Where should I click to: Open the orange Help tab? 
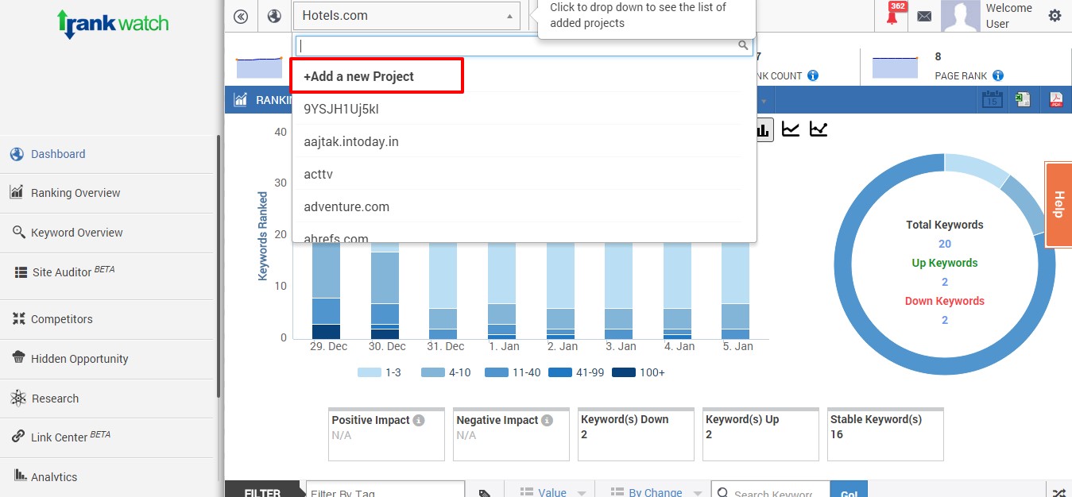pos(1058,205)
